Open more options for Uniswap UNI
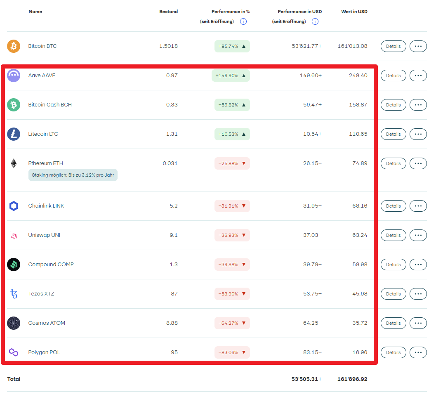 coord(418,235)
